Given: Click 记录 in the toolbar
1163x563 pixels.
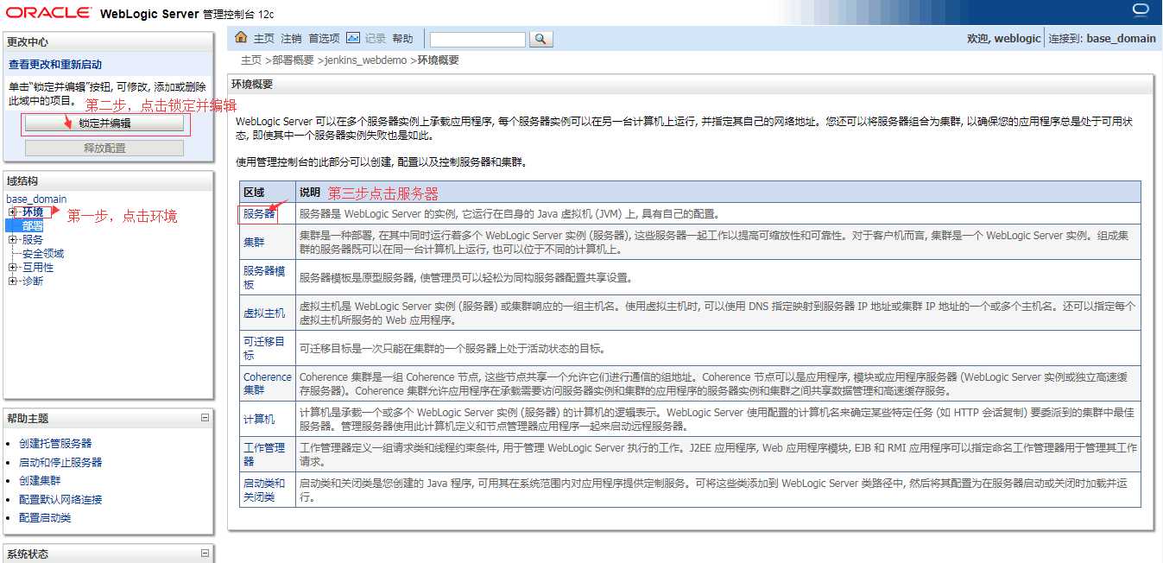Looking at the screenshot, I should click(x=375, y=38).
